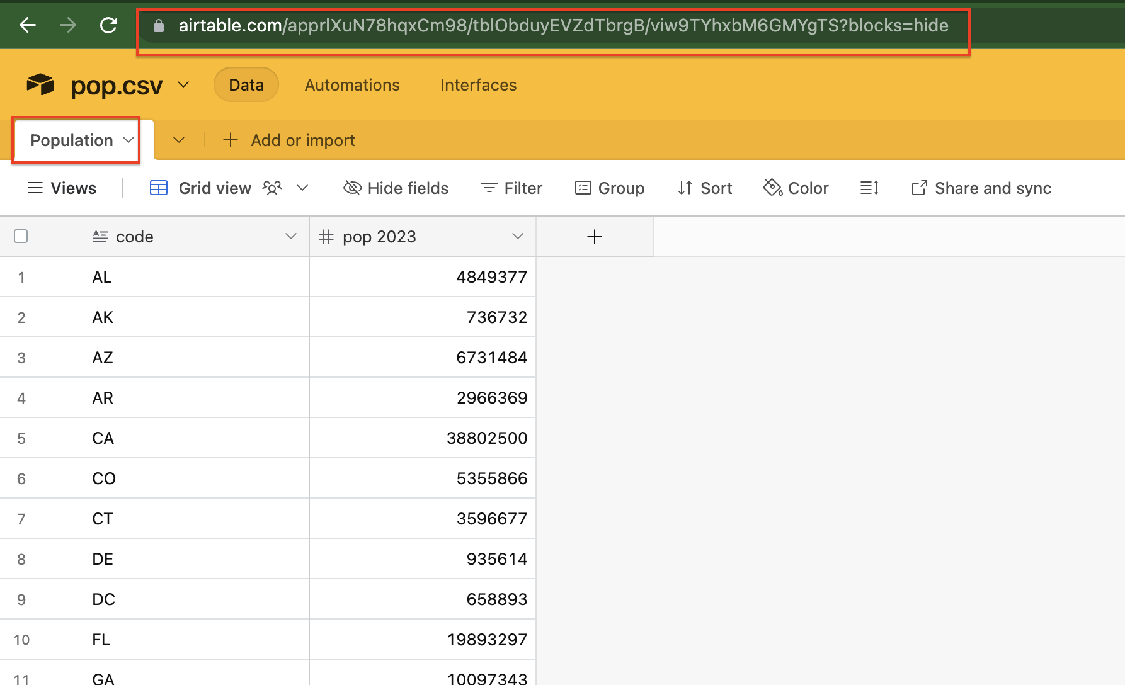
Task: Click the Airtable logo icon
Action: [x=40, y=84]
